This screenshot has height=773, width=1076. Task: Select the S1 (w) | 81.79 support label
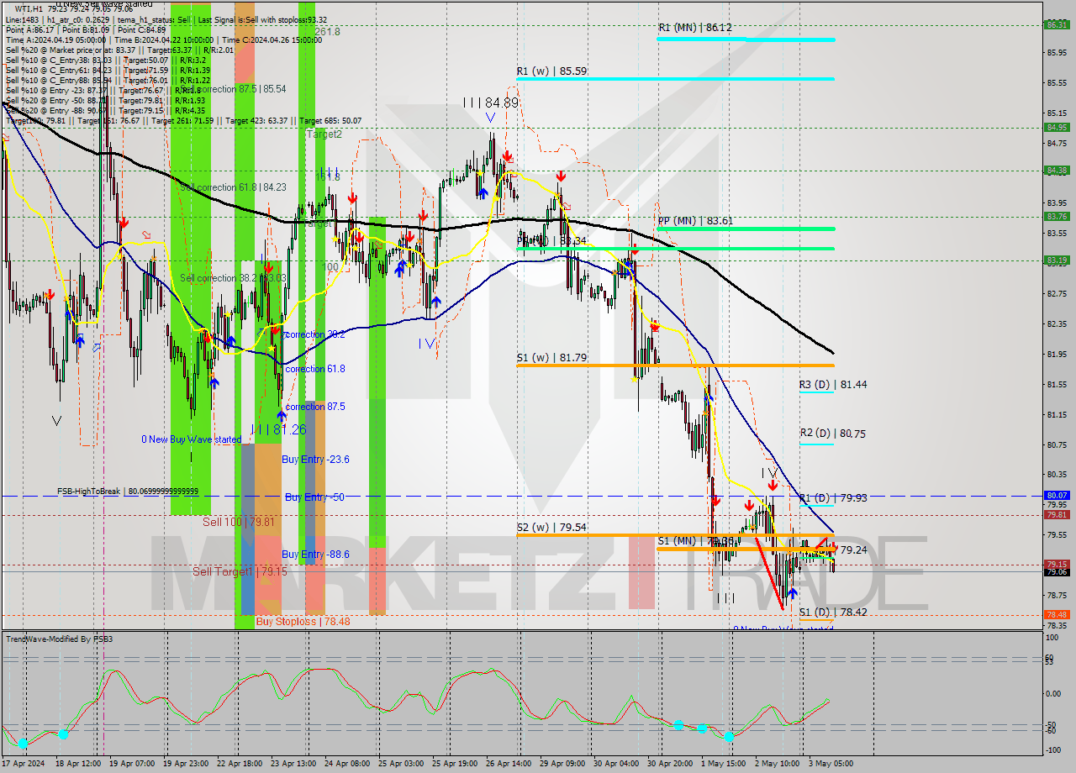click(x=551, y=358)
